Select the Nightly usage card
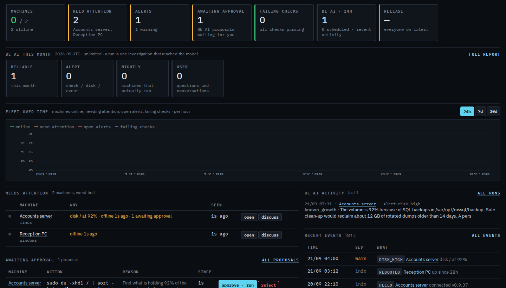 [x=142, y=78]
